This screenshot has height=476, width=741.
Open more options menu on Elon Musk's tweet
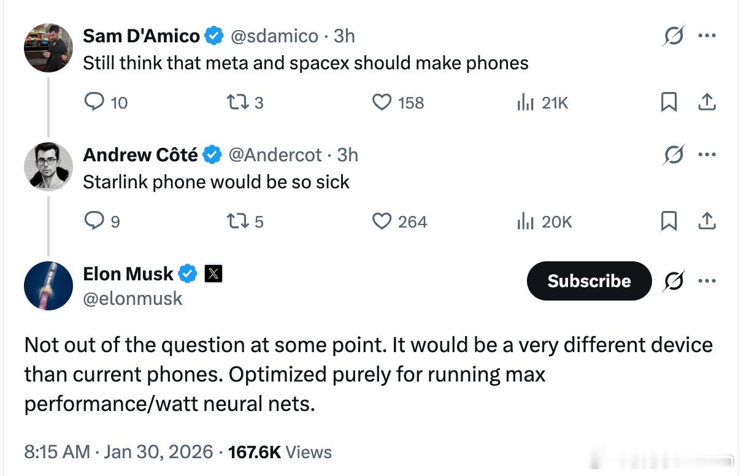click(707, 281)
